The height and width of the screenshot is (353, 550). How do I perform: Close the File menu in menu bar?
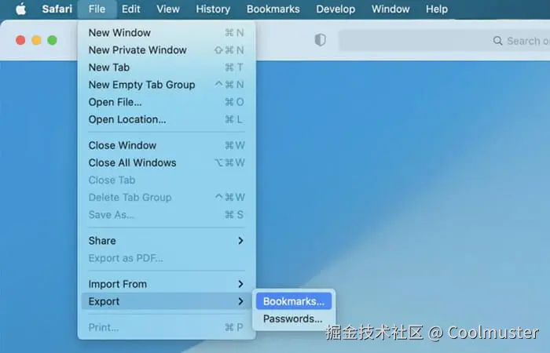(x=97, y=9)
